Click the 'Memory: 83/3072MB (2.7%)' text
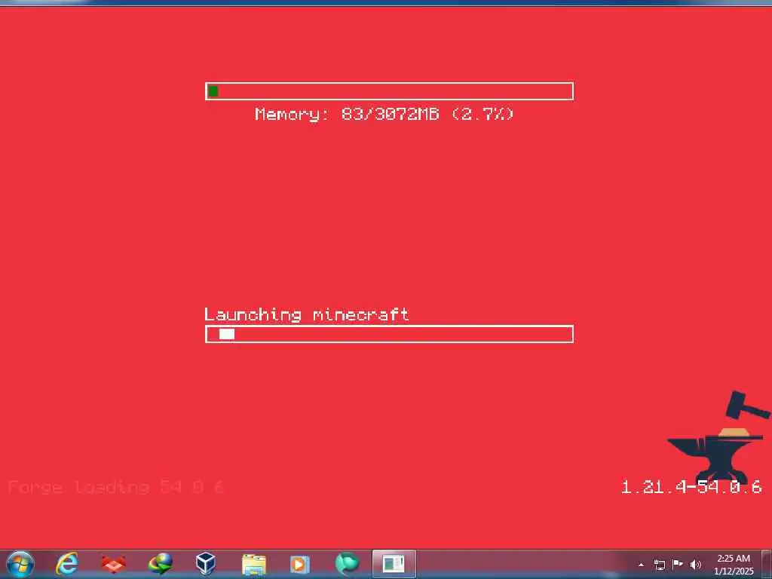The height and width of the screenshot is (579, 772). (x=384, y=115)
